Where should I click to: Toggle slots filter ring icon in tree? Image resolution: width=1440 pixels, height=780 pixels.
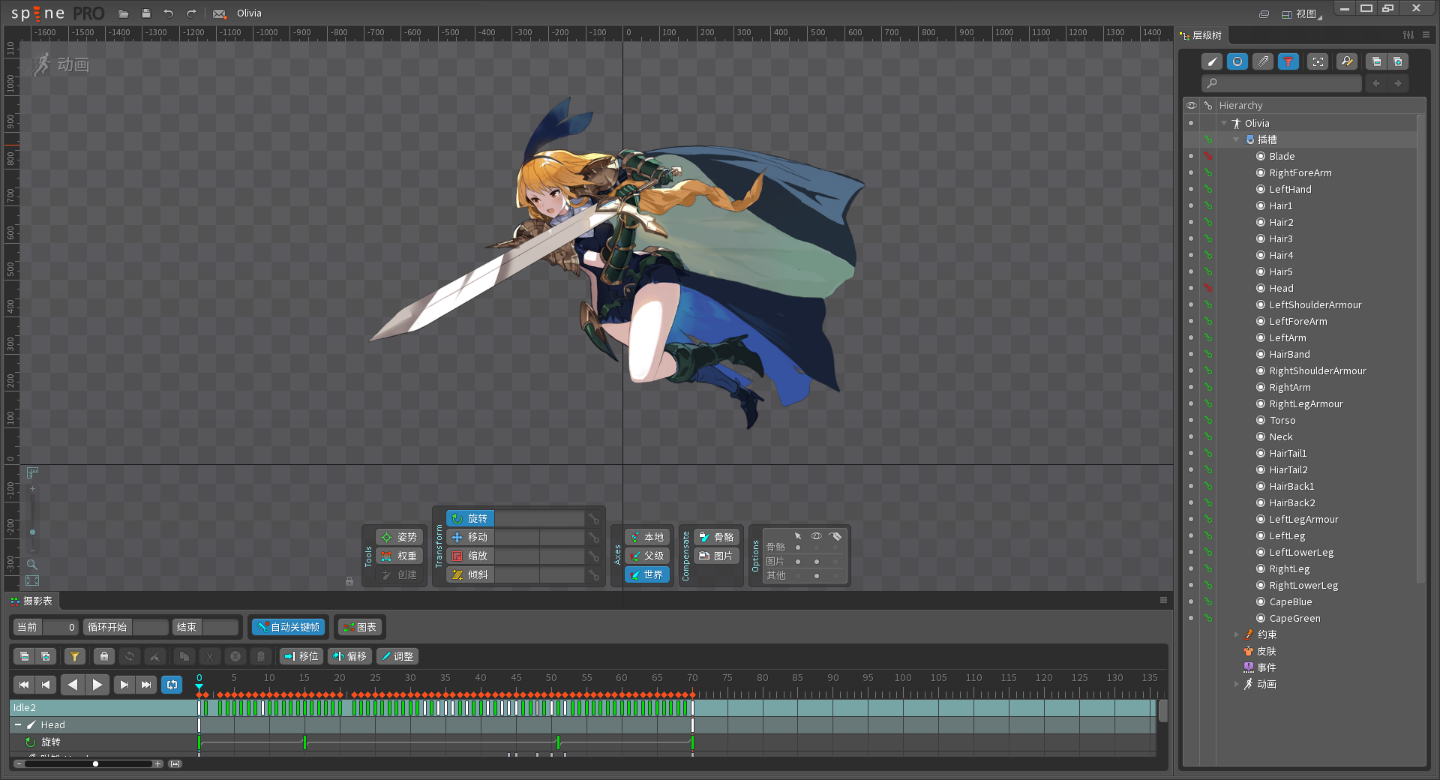pos(1237,61)
